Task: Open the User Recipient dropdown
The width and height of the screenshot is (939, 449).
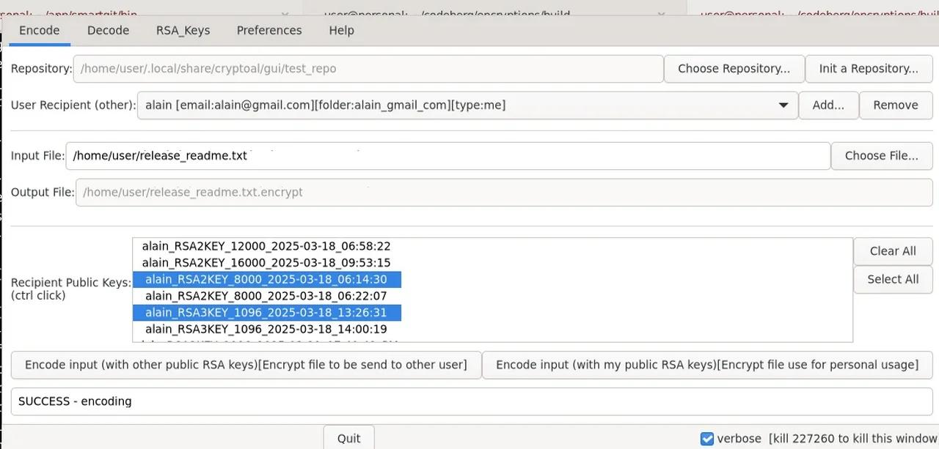Action: pos(783,105)
